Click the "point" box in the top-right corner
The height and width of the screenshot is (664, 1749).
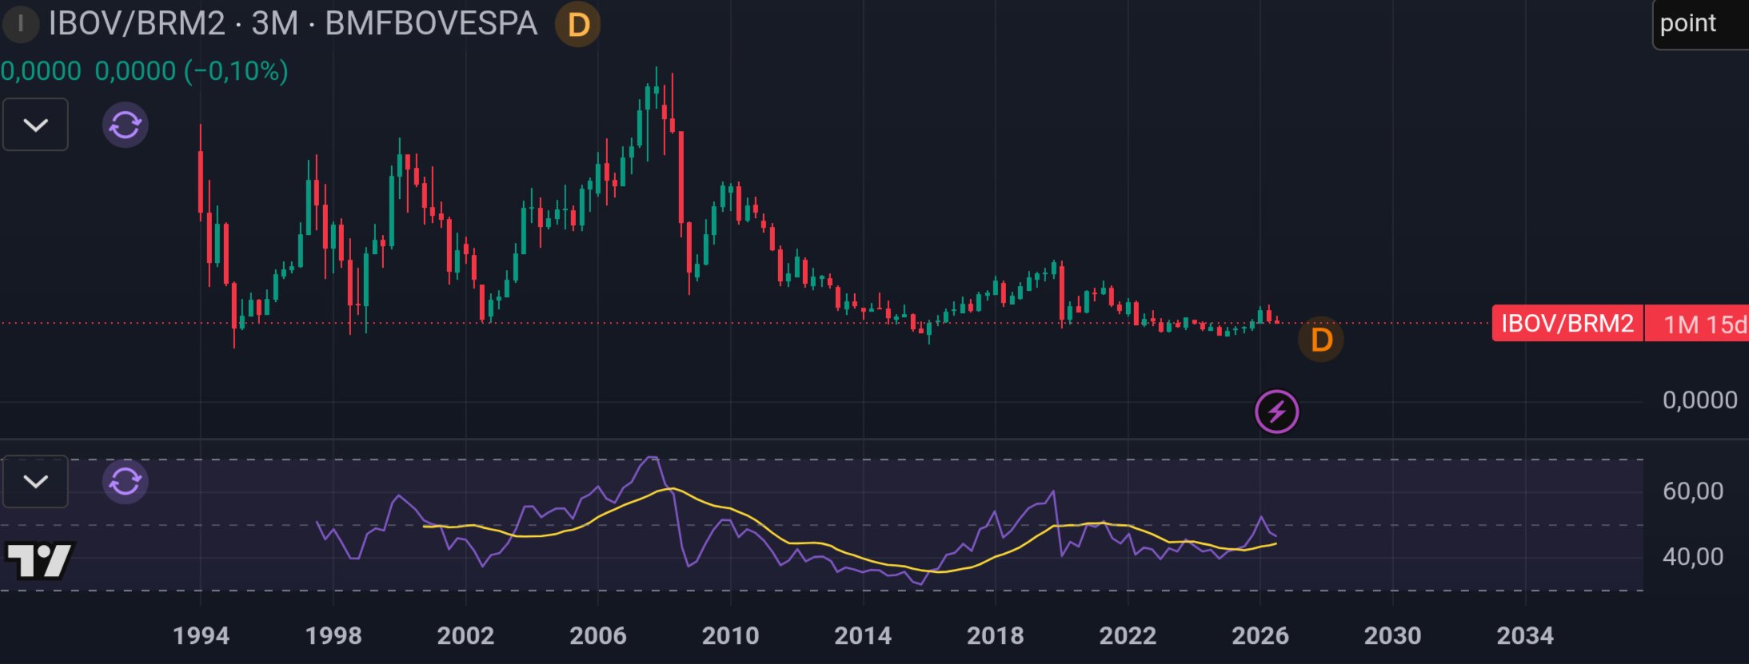(1700, 24)
